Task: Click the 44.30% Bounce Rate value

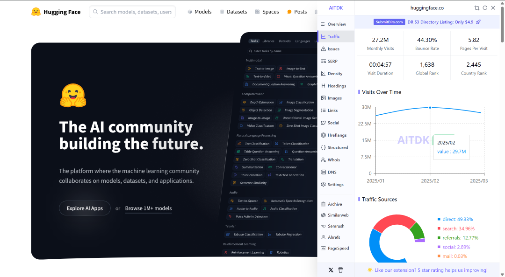Action: click(x=427, y=40)
